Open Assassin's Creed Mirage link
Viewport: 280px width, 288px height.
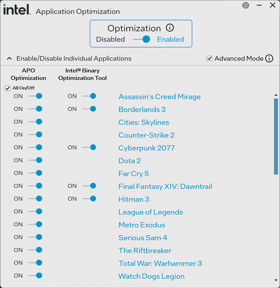160,97
